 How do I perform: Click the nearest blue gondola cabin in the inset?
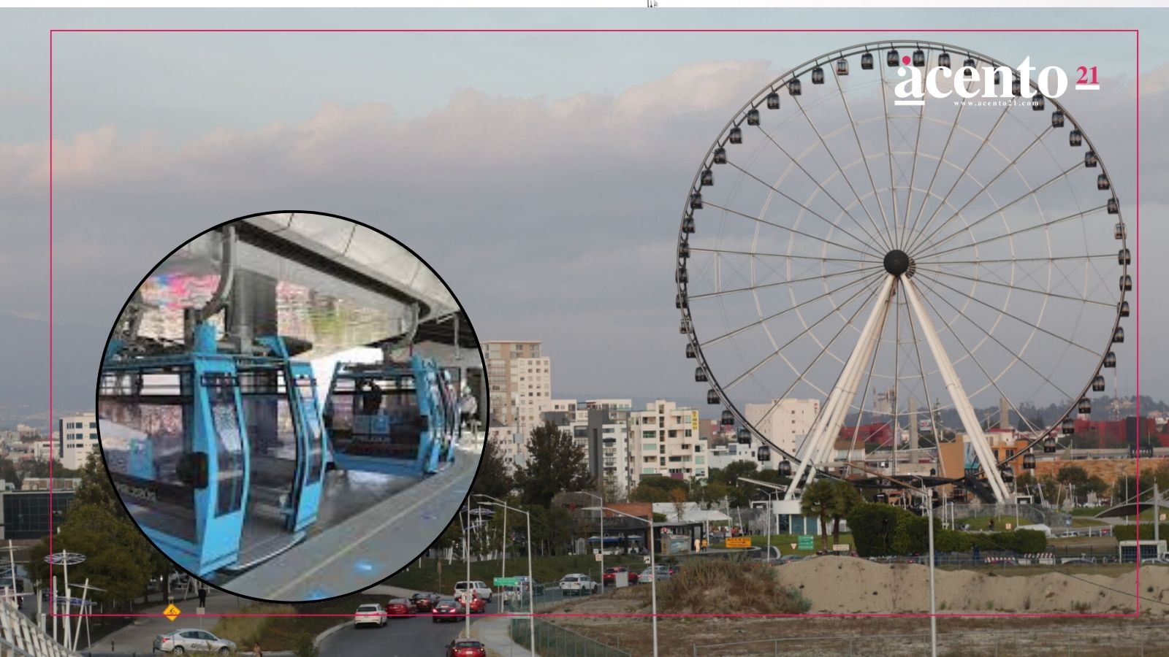(x=213, y=453)
